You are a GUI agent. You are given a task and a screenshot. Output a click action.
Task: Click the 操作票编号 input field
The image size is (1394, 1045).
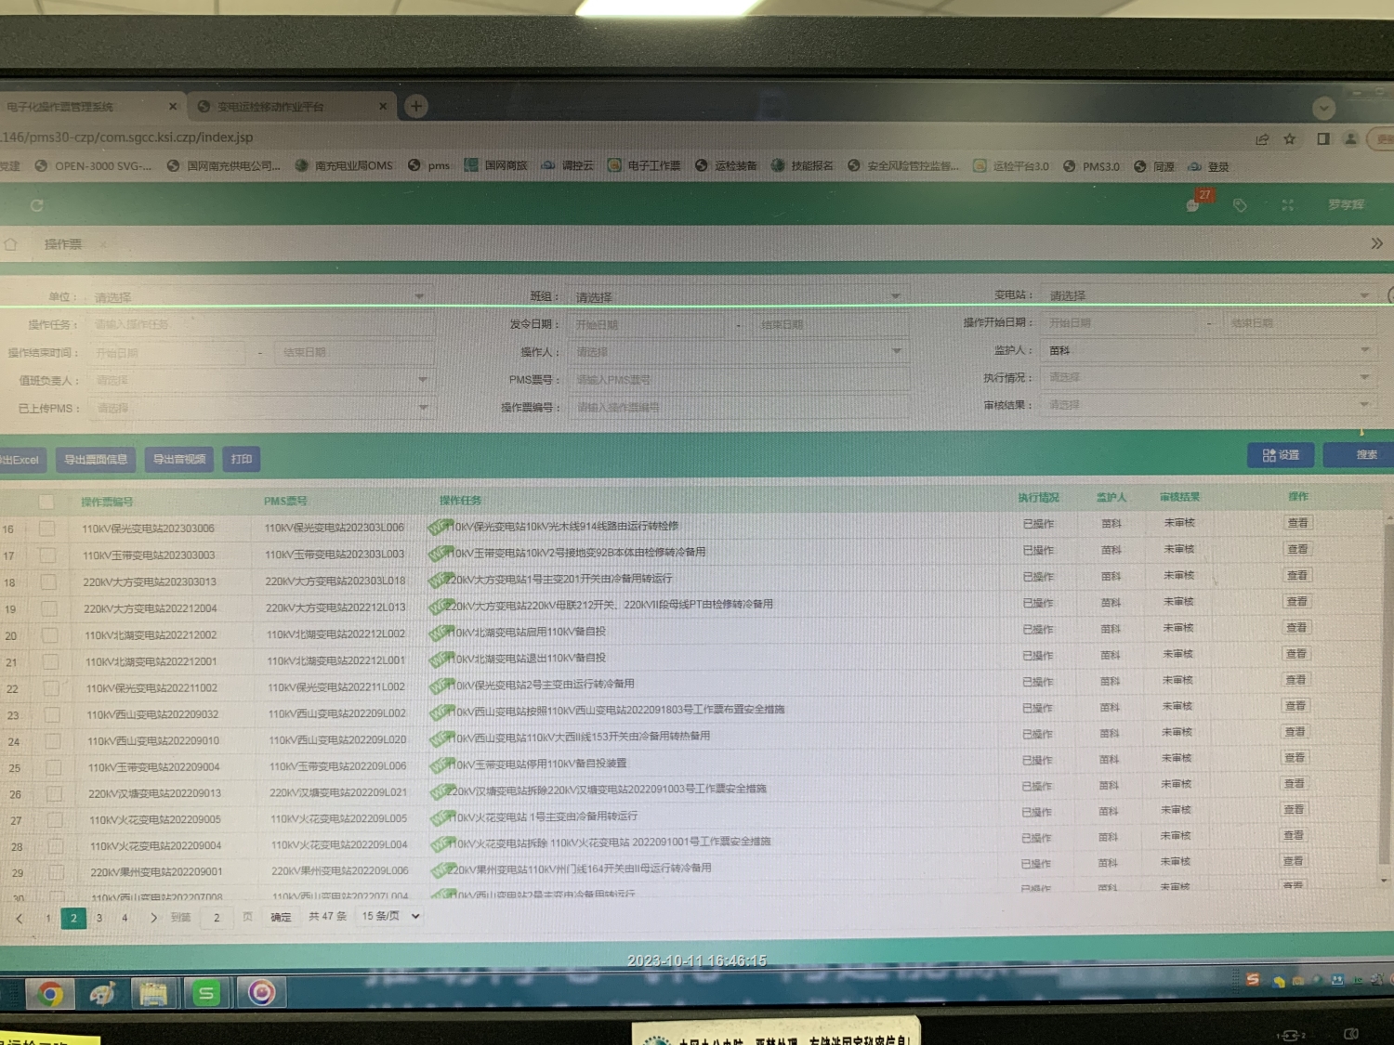(x=739, y=407)
